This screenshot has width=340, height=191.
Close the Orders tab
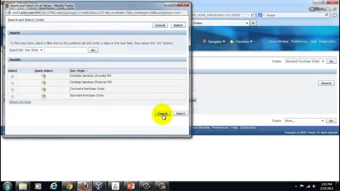(x=247, y=23)
